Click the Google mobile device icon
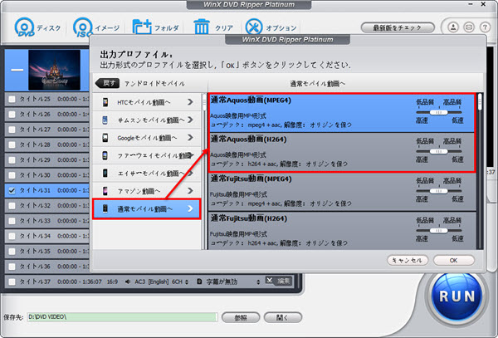This screenshot has height=338, width=498. pos(105,138)
